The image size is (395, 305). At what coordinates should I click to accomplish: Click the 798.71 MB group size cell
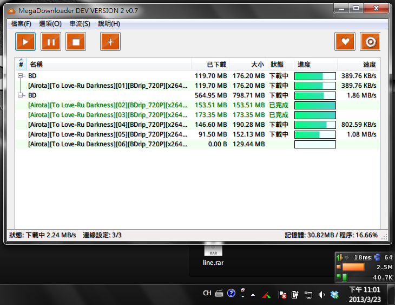click(x=249, y=95)
